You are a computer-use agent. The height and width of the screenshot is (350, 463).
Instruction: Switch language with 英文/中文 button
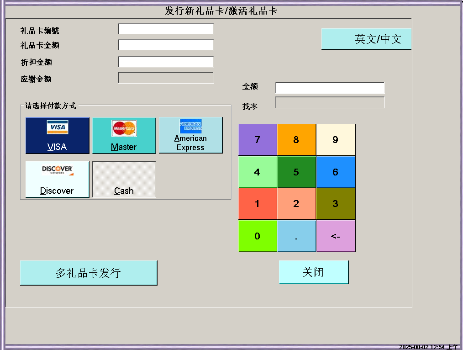pos(366,39)
